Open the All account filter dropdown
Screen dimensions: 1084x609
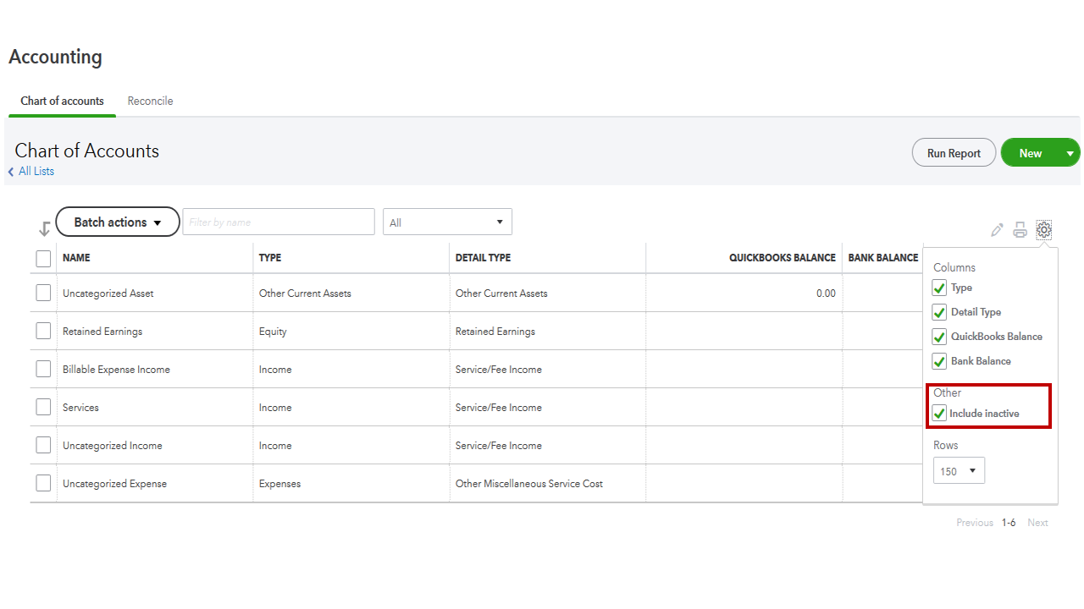[447, 222]
